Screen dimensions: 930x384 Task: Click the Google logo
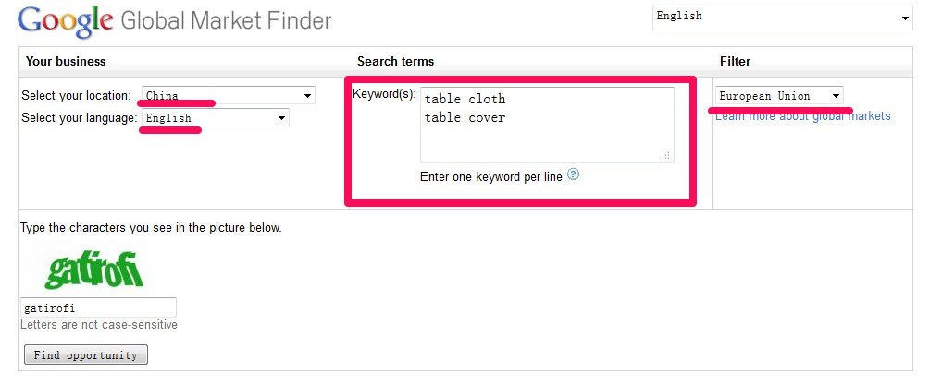click(66, 22)
